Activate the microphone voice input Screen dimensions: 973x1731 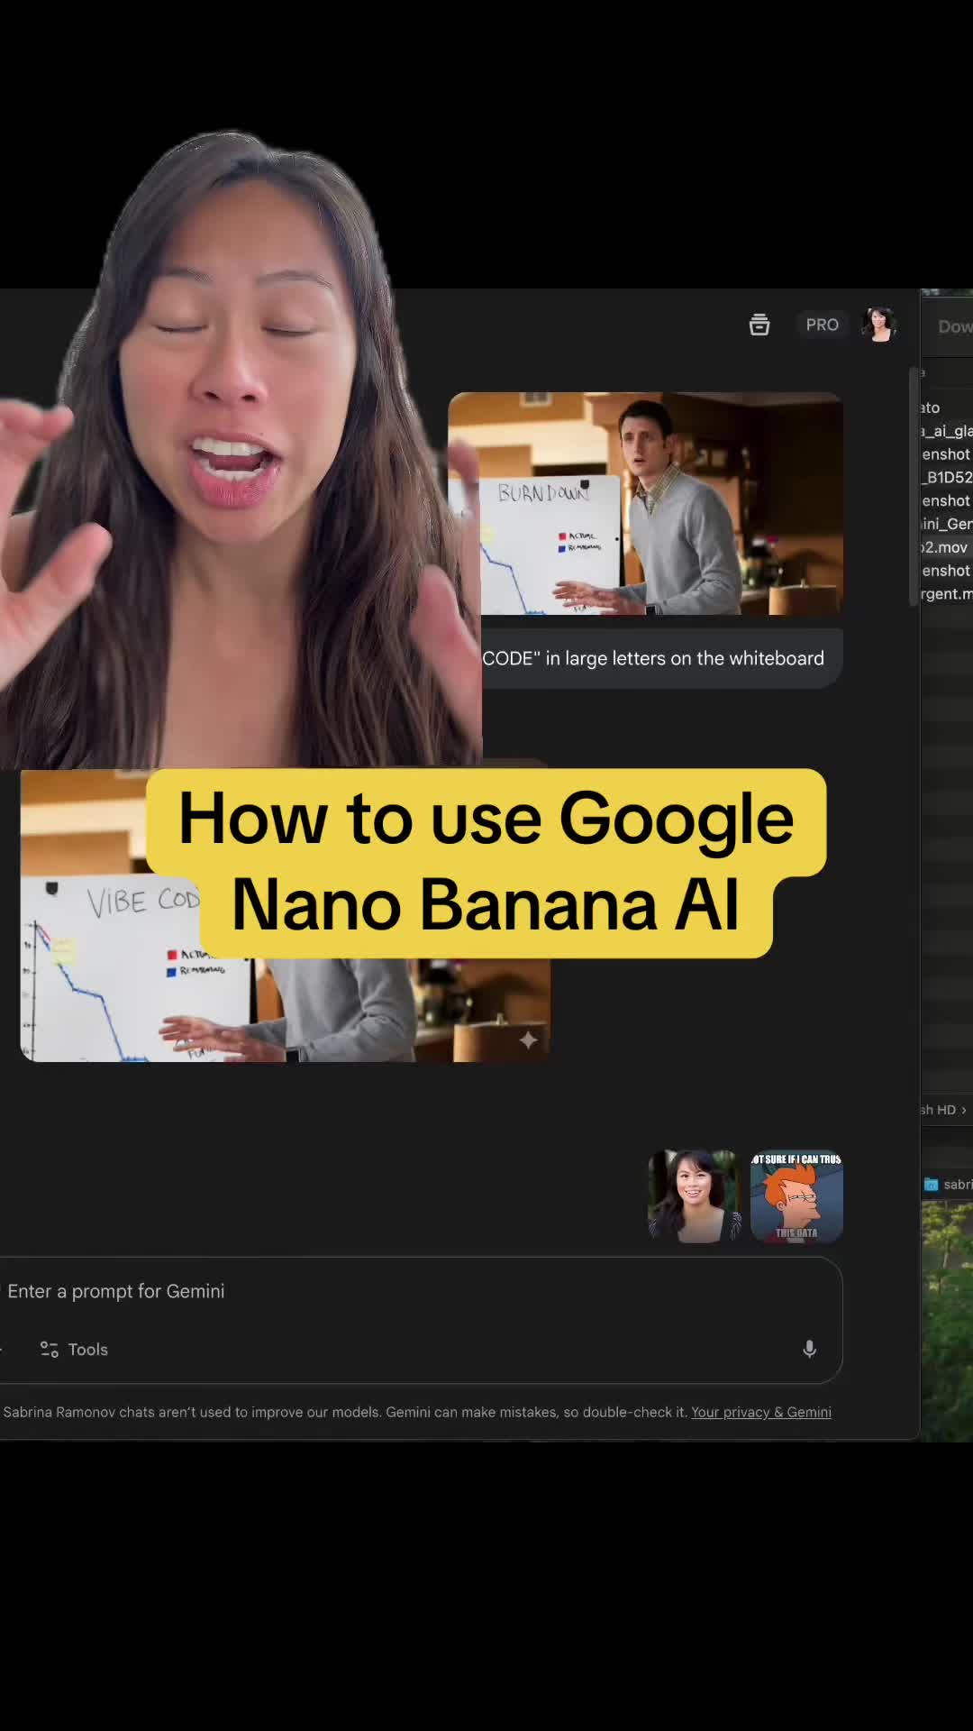coord(810,1349)
